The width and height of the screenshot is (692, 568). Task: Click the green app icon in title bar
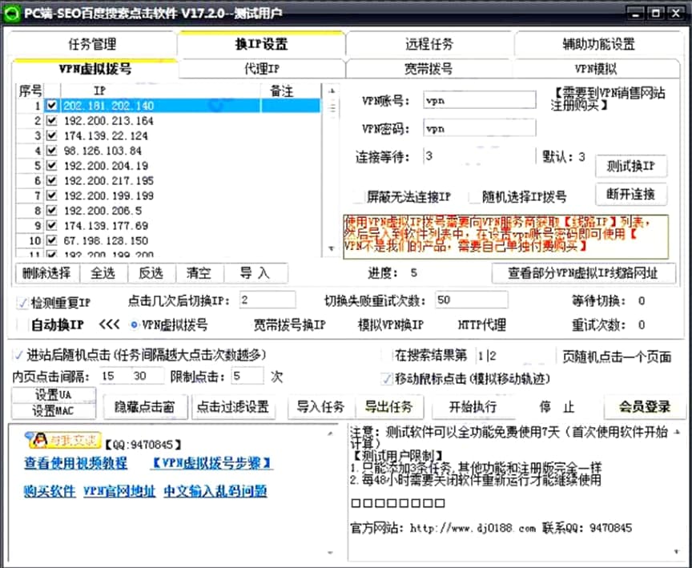(11, 12)
